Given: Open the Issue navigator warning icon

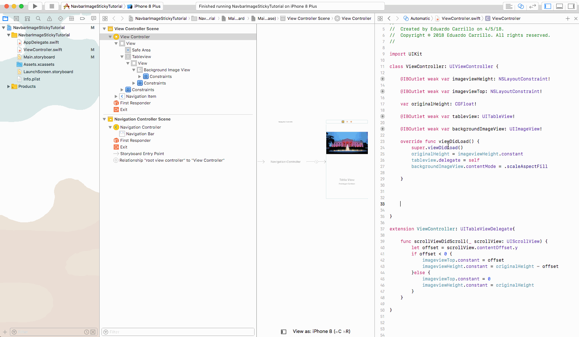Looking at the screenshot, I should (x=49, y=18).
